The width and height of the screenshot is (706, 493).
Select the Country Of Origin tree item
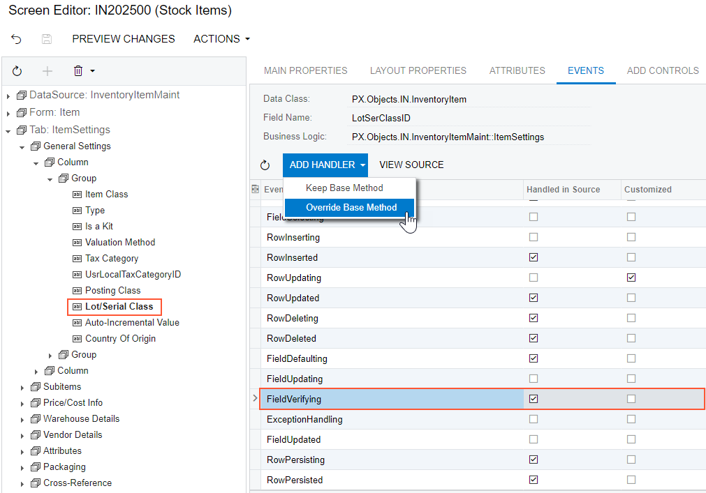[x=120, y=339]
